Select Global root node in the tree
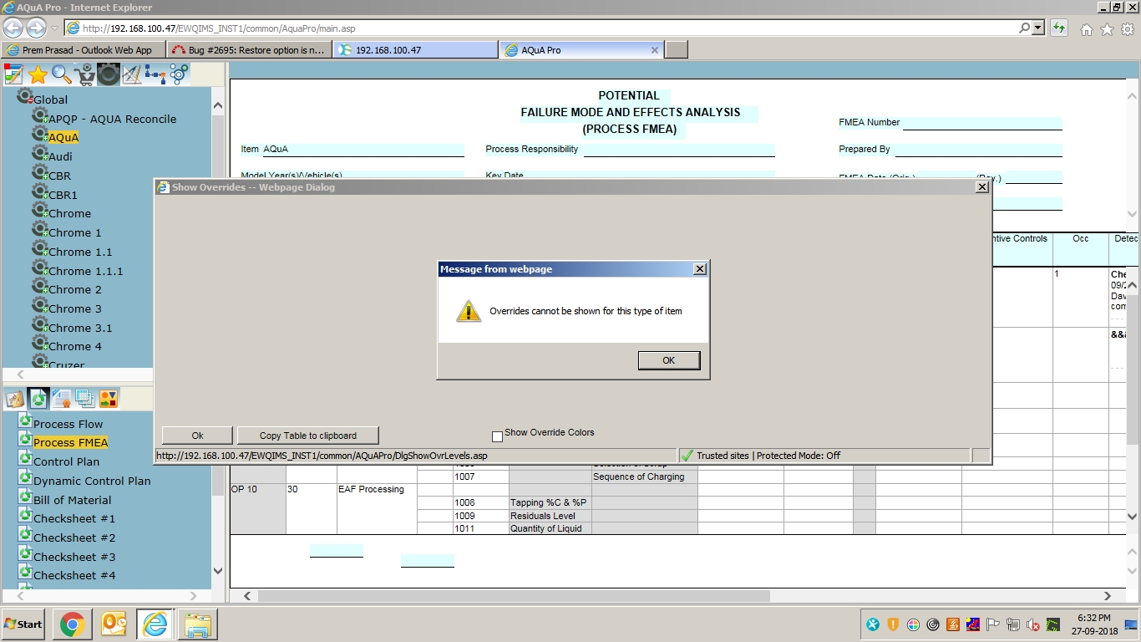This screenshot has width=1141, height=642. [50, 99]
